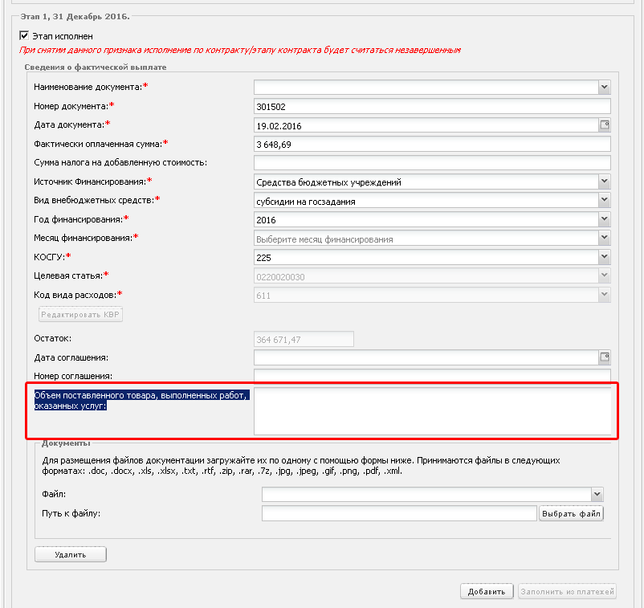Click the Выбрать файл button

tap(570, 514)
